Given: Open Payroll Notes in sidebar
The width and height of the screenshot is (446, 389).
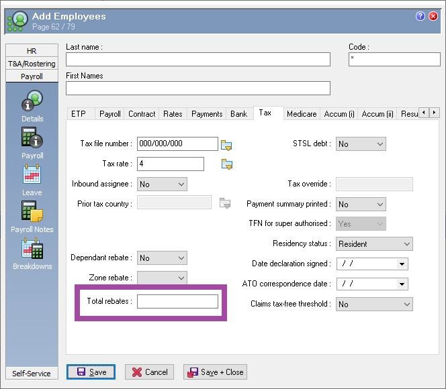Looking at the screenshot, I should click(x=32, y=213).
